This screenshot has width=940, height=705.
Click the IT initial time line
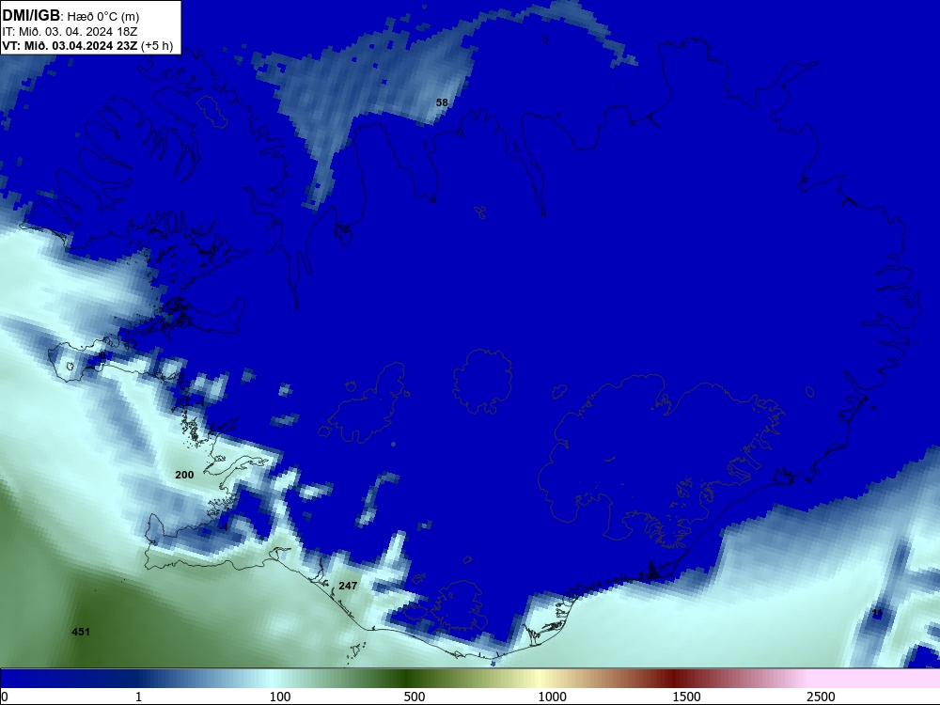click(x=70, y=32)
